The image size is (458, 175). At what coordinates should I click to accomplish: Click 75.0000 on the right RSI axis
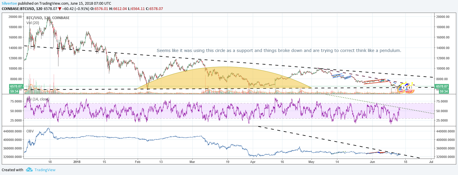442,101
